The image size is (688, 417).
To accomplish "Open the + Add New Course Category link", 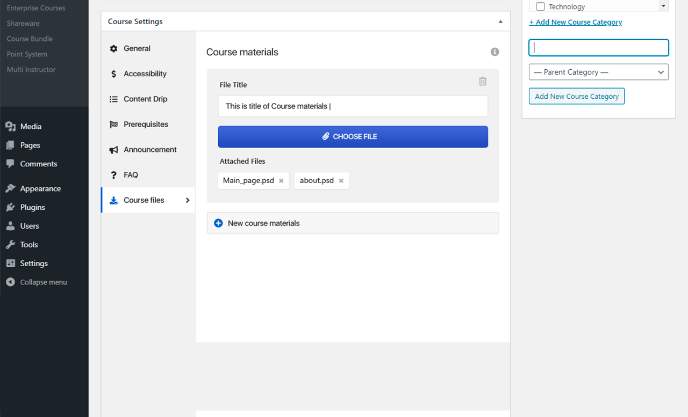I will click(575, 22).
